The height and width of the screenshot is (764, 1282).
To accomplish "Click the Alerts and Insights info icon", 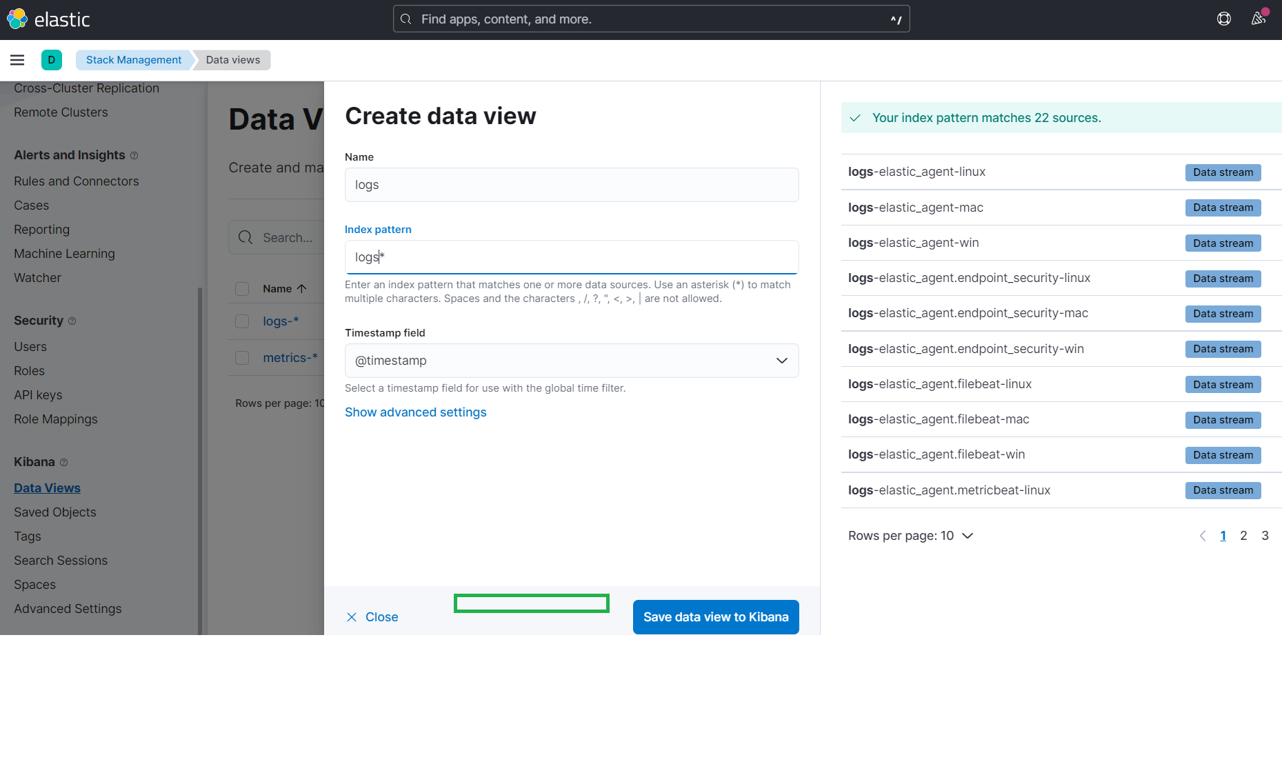I will (134, 156).
